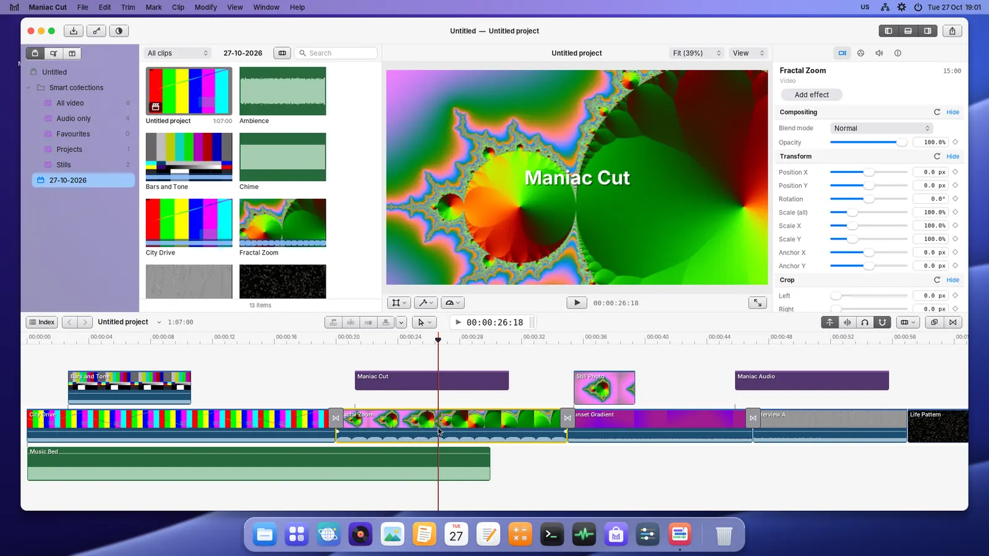Open the color inspector tab icon
The image size is (989, 556).
[860, 53]
